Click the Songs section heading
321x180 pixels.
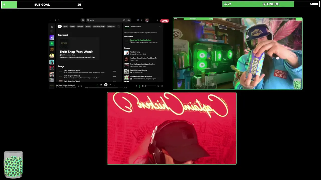tap(61, 66)
